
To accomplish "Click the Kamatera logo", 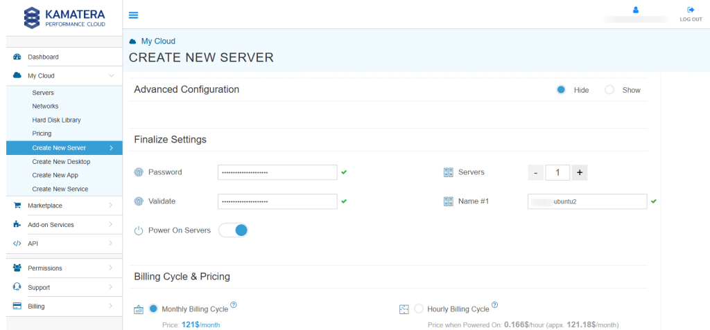I will click(x=64, y=17).
